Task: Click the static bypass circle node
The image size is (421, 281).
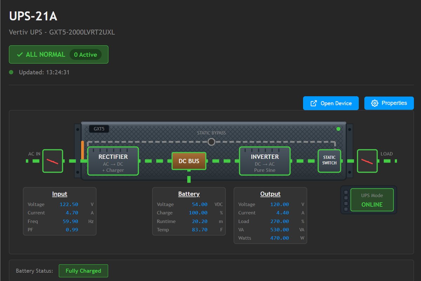Action: pos(211,142)
